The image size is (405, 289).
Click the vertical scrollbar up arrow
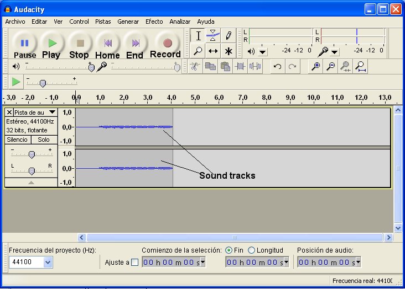coord(398,110)
